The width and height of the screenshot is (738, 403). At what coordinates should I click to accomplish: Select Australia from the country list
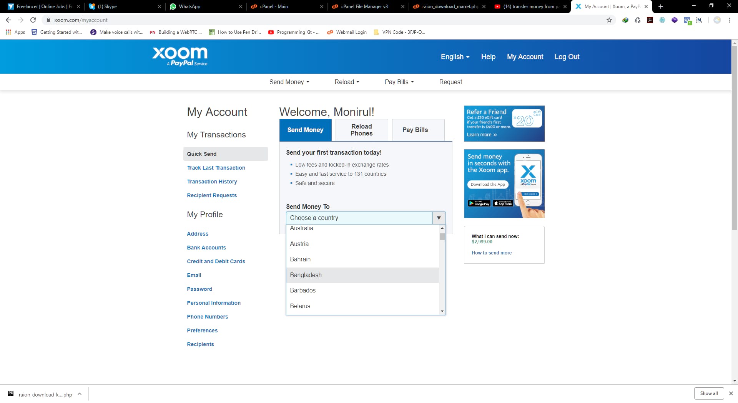[362, 229]
